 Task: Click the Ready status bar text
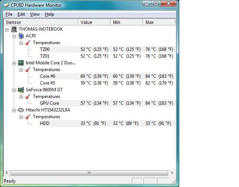click(10, 181)
